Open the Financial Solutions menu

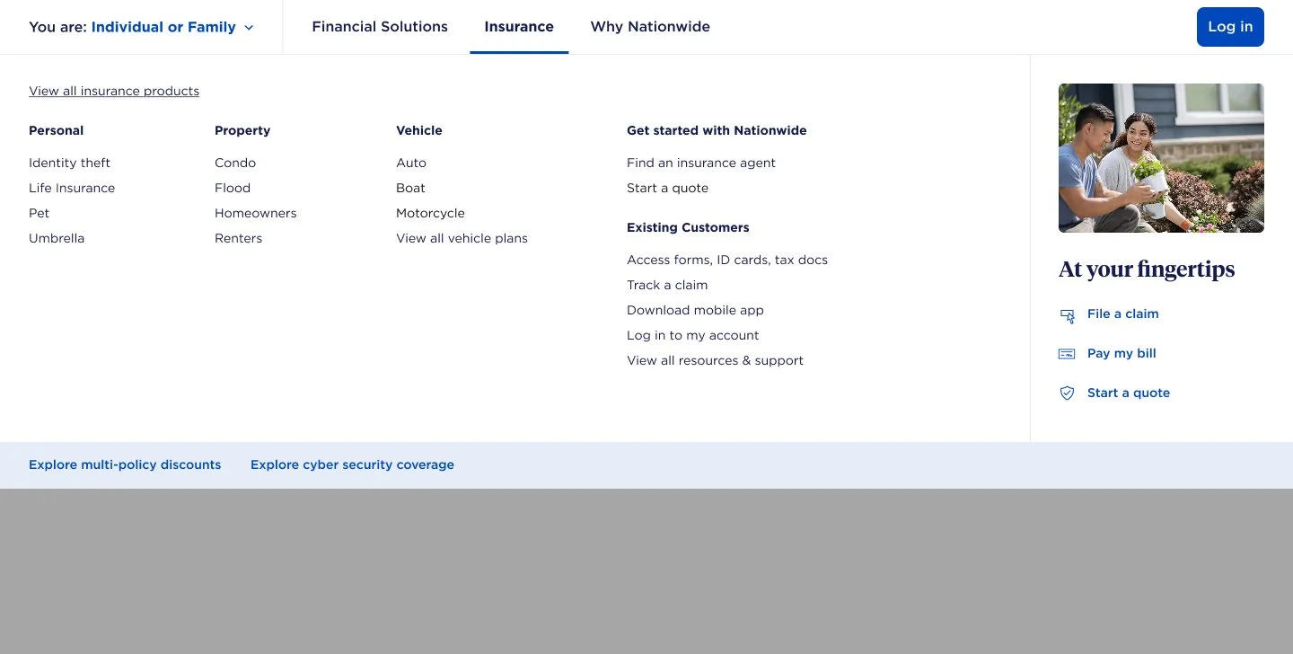click(380, 27)
